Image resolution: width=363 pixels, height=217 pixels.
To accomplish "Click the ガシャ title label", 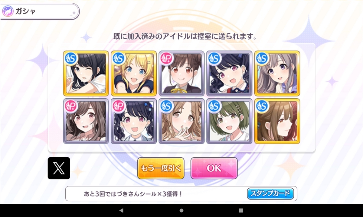I will [26, 12].
